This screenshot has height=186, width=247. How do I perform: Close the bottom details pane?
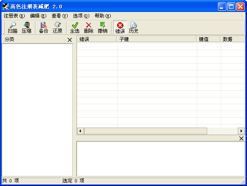coord(241,138)
